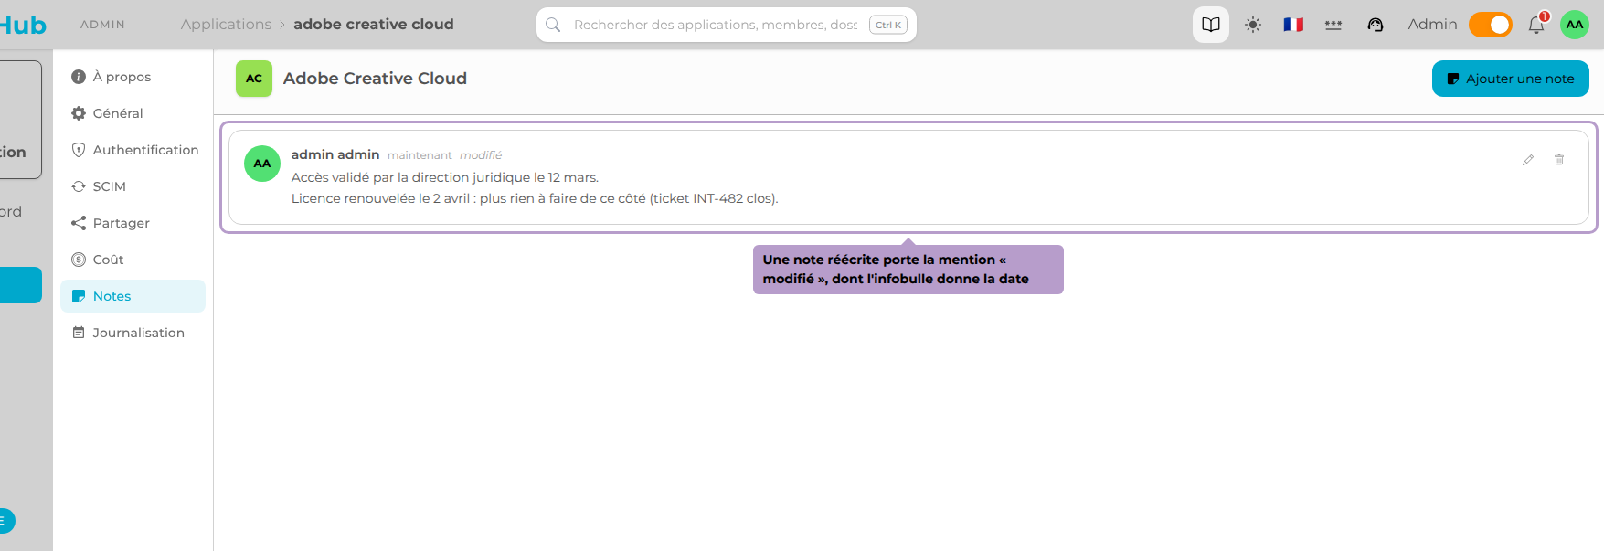Viewport: 1604px width, 551px height.
Task: Click adobe creative cloud breadcrumb
Action: [374, 25]
